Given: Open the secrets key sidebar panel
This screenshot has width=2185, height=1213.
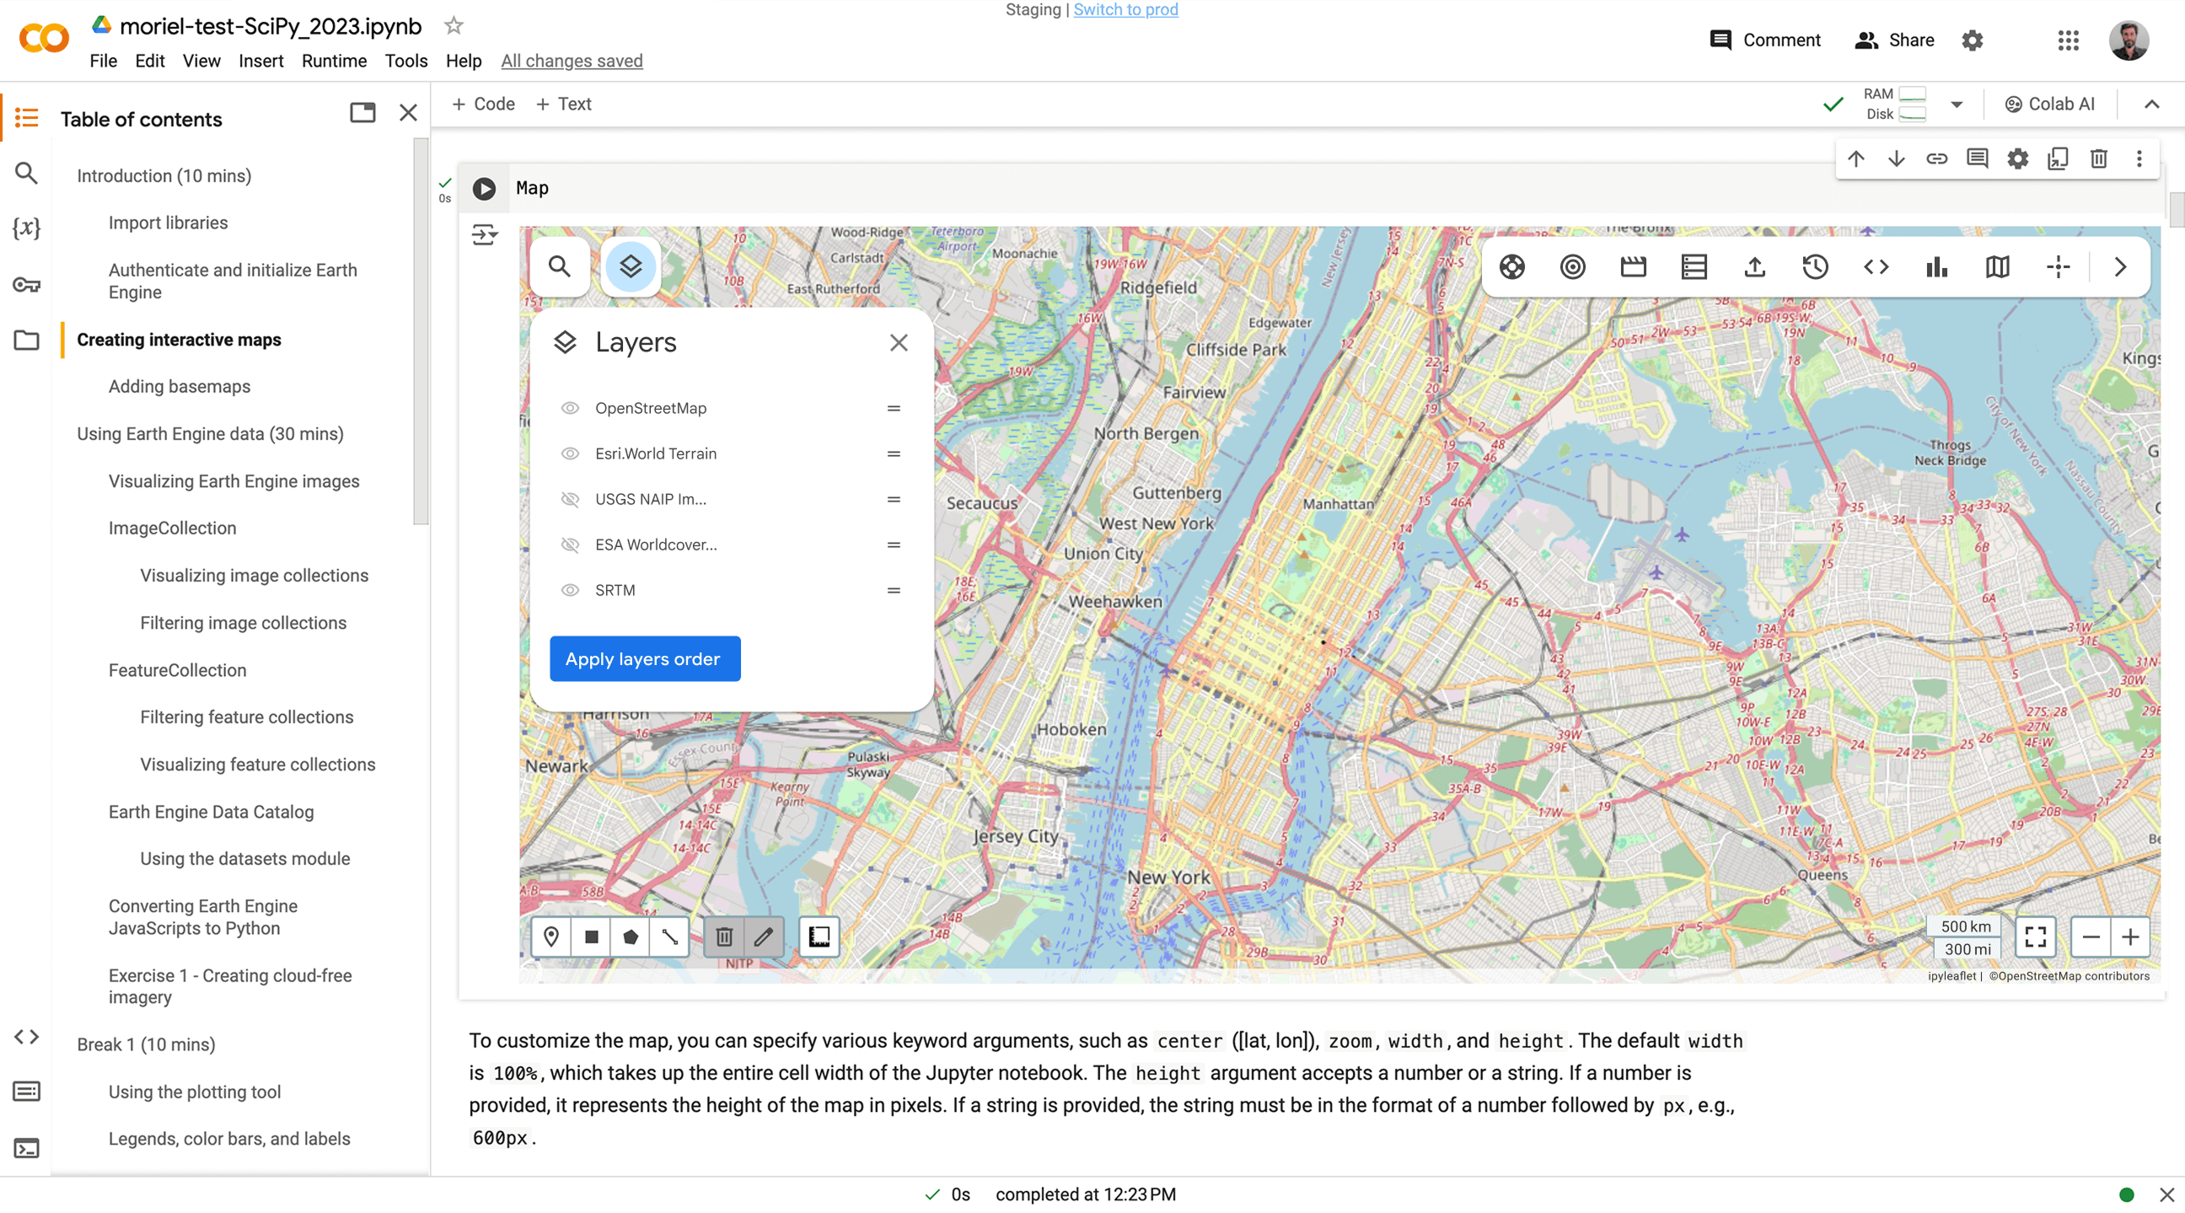Looking at the screenshot, I should coord(26,284).
